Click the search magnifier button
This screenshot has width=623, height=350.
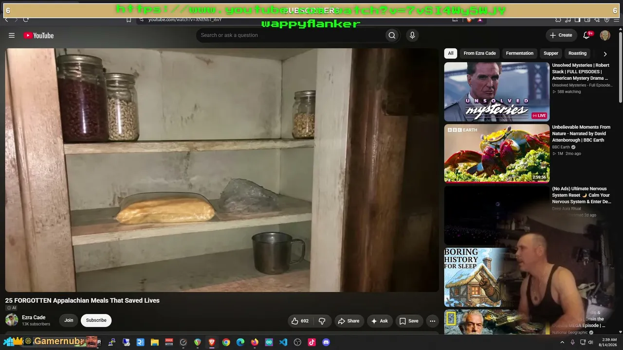pos(392,35)
